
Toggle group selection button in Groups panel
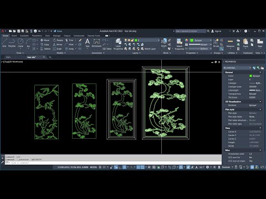coord(222,49)
